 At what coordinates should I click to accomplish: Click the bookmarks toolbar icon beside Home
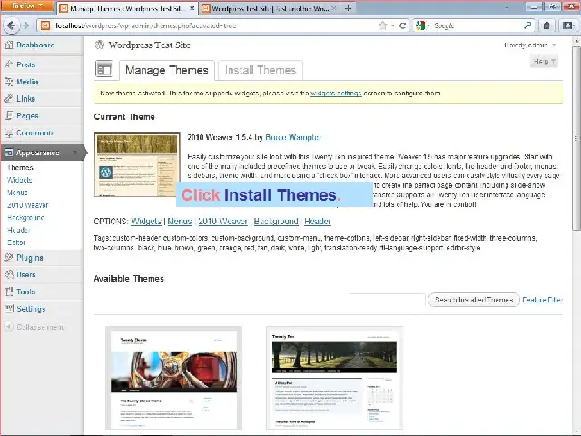click(568, 25)
